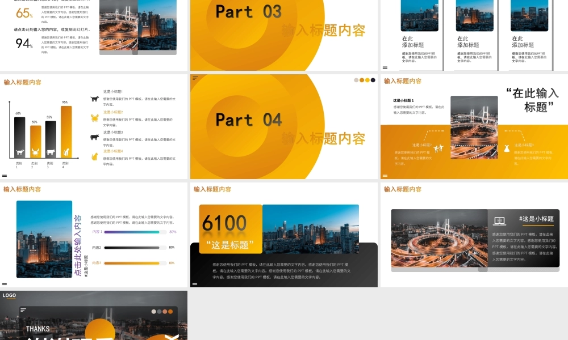Select the city photo on the progress bars slide
This screenshot has width=568, height=340.
coord(44,239)
